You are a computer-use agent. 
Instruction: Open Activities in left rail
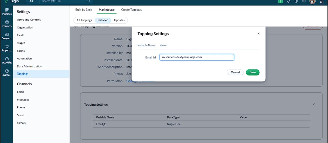pyautogui.click(x=7, y=60)
